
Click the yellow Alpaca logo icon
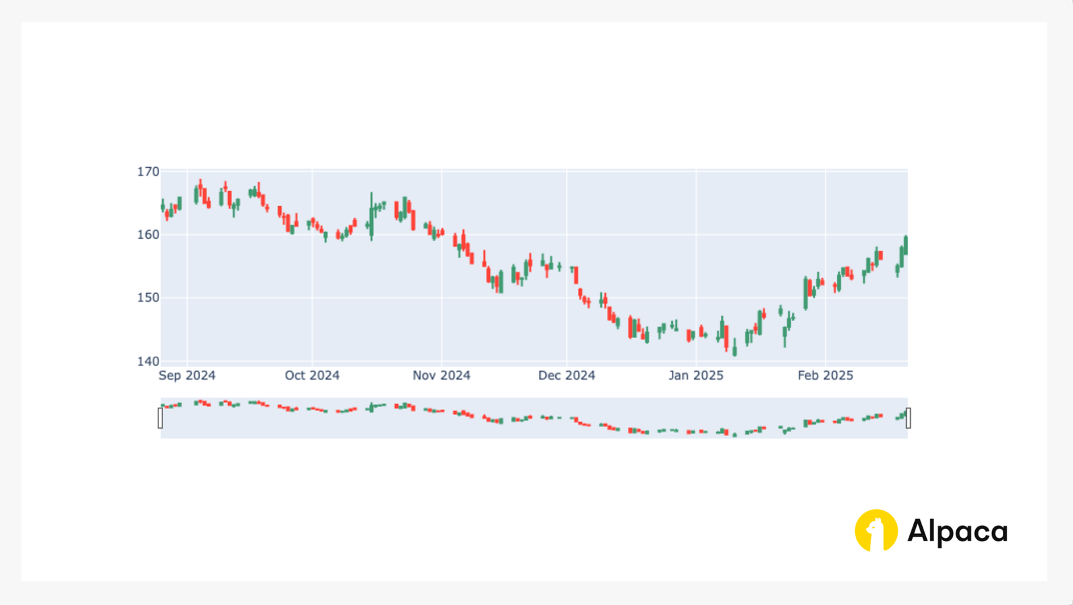click(875, 531)
